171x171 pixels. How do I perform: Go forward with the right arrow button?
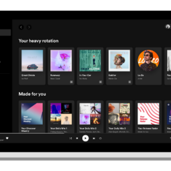click(29, 27)
